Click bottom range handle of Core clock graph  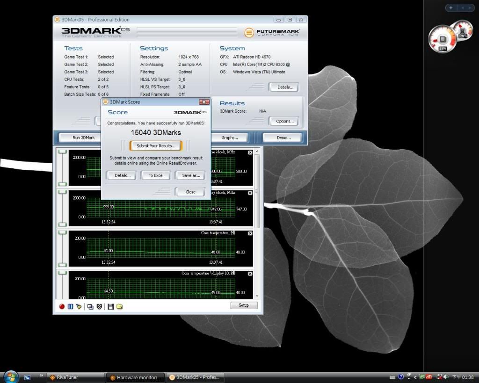[x=62, y=184]
